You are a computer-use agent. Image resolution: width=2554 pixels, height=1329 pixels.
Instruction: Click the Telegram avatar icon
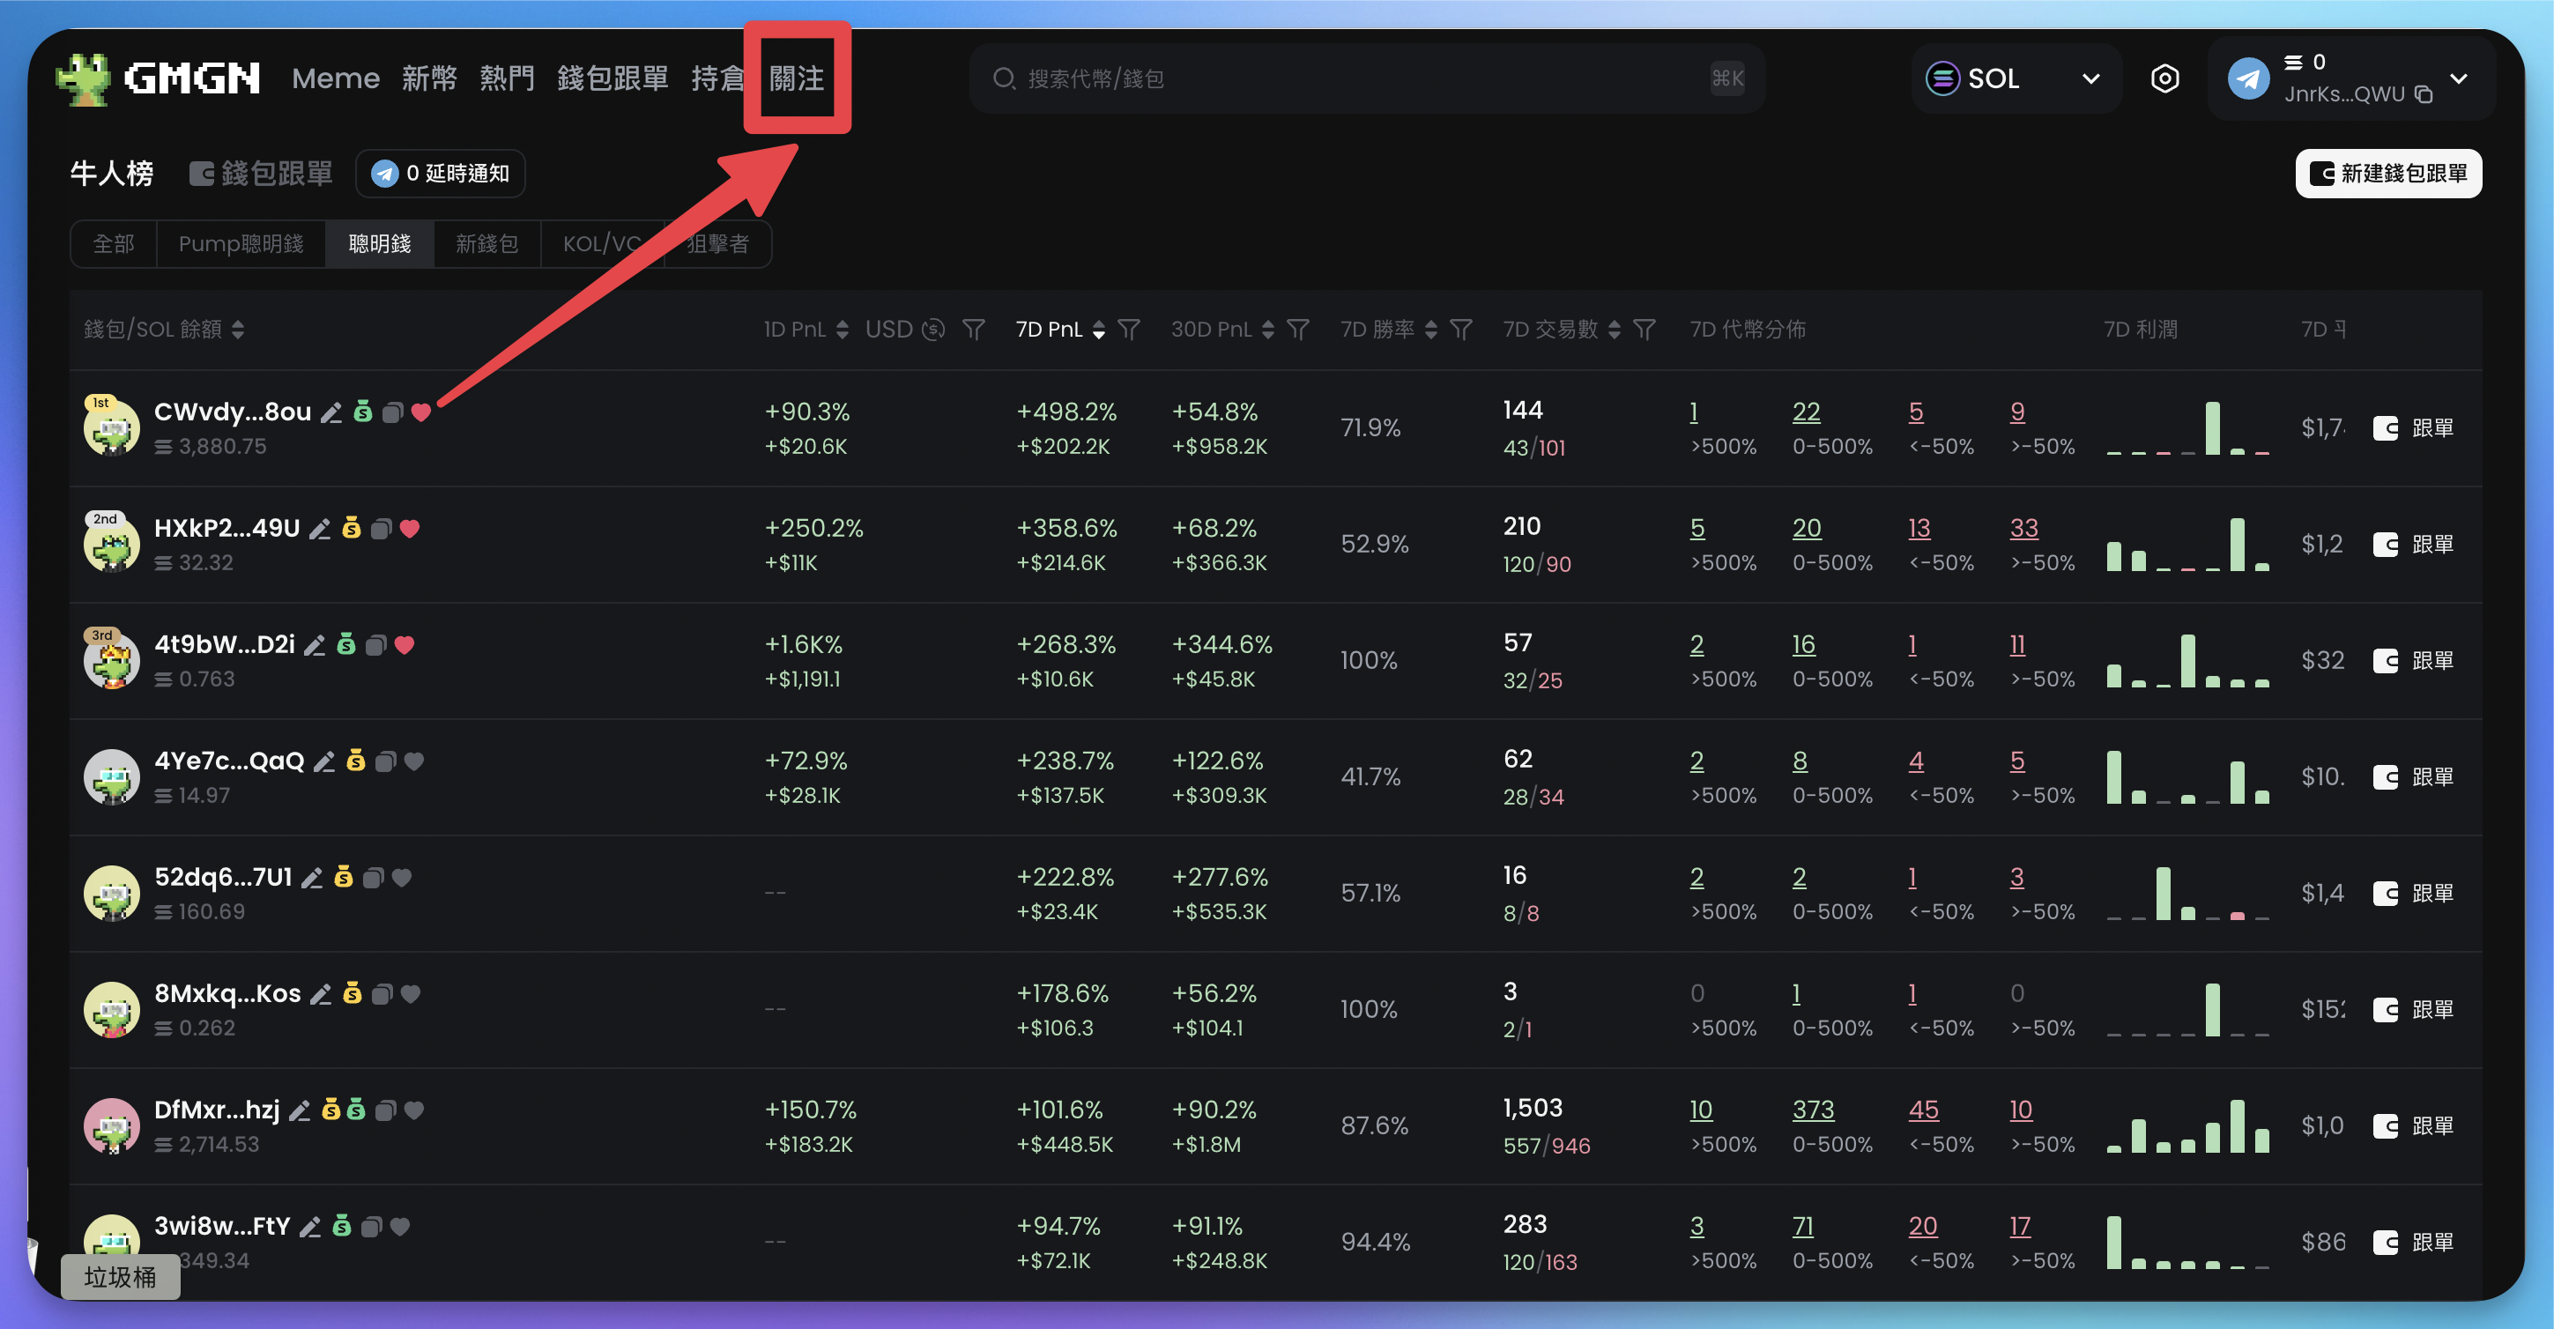click(2247, 78)
